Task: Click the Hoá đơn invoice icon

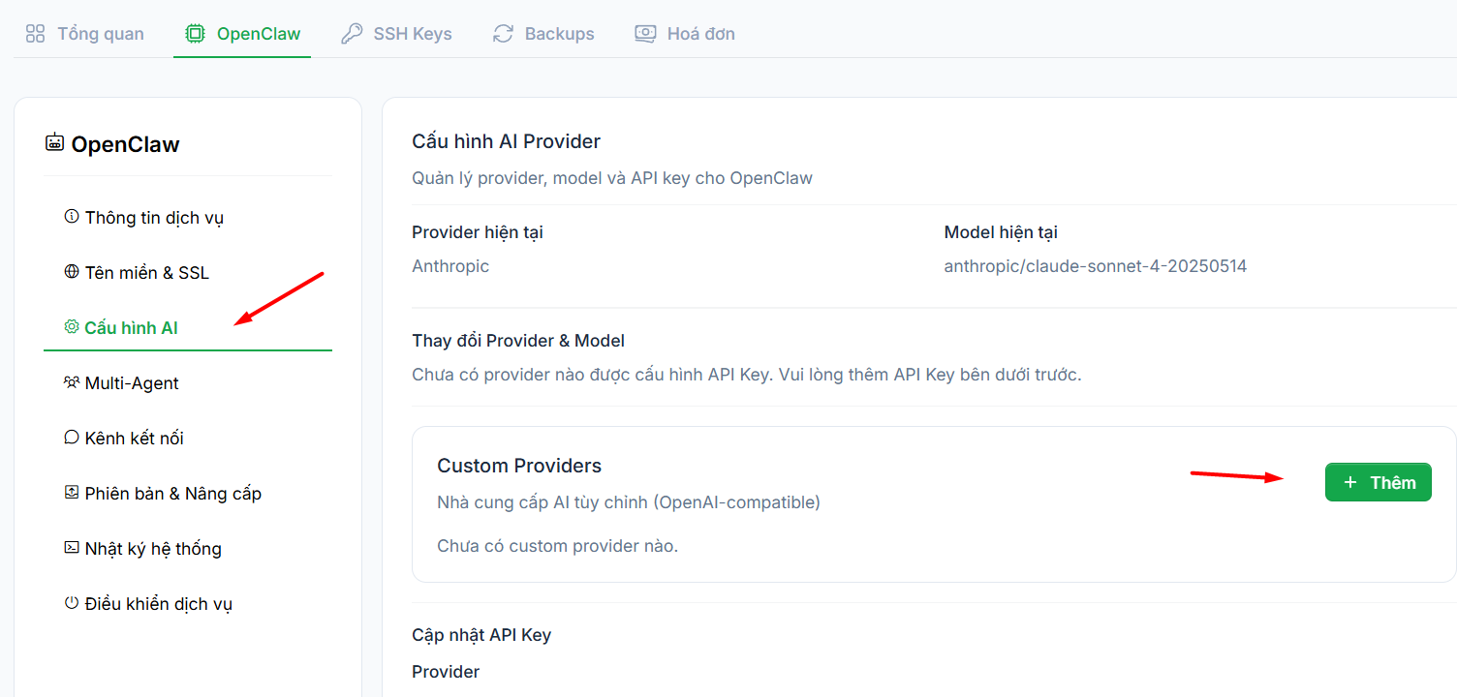Action: coord(645,34)
